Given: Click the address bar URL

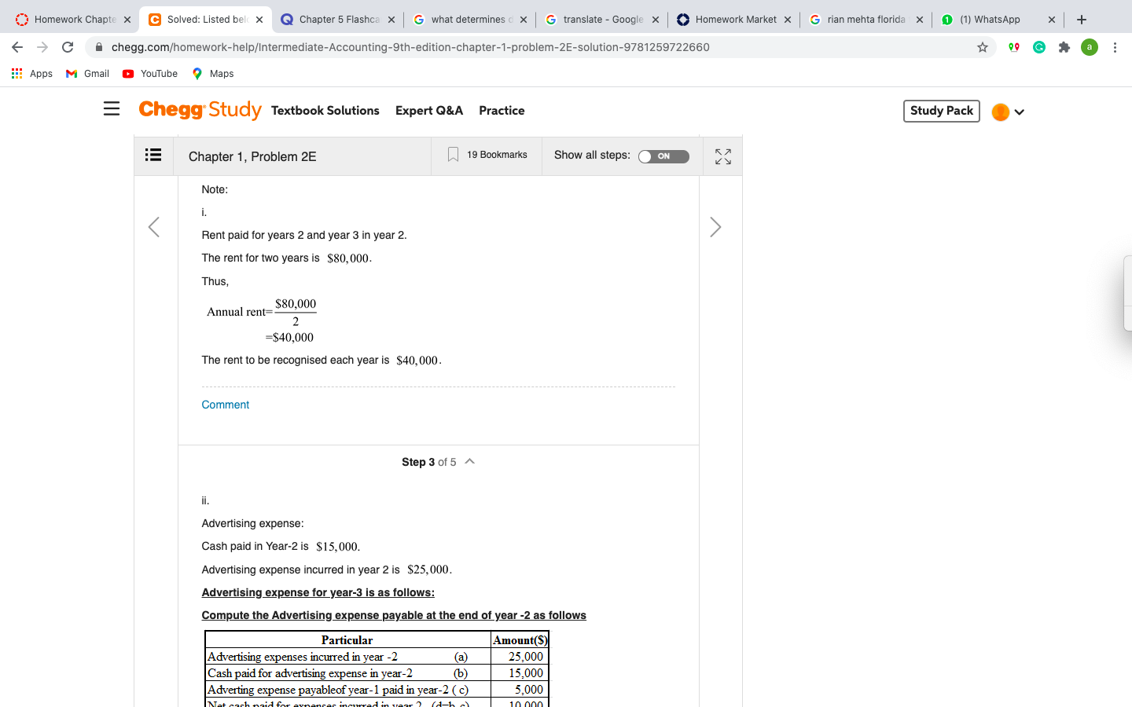Looking at the screenshot, I should point(410,47).
